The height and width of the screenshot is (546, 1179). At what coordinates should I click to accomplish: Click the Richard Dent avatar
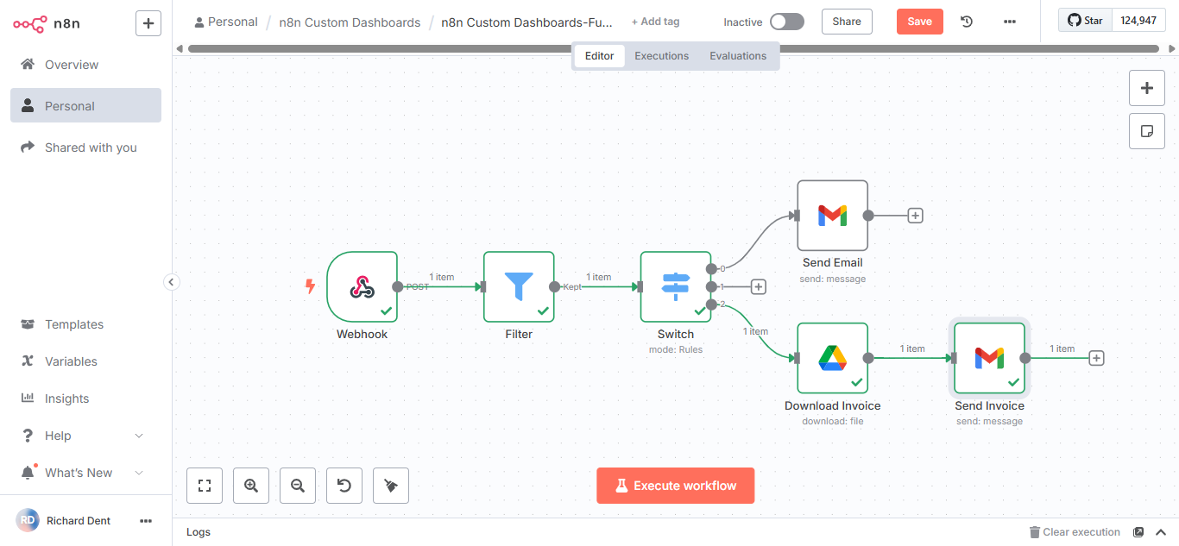(28, 520)
